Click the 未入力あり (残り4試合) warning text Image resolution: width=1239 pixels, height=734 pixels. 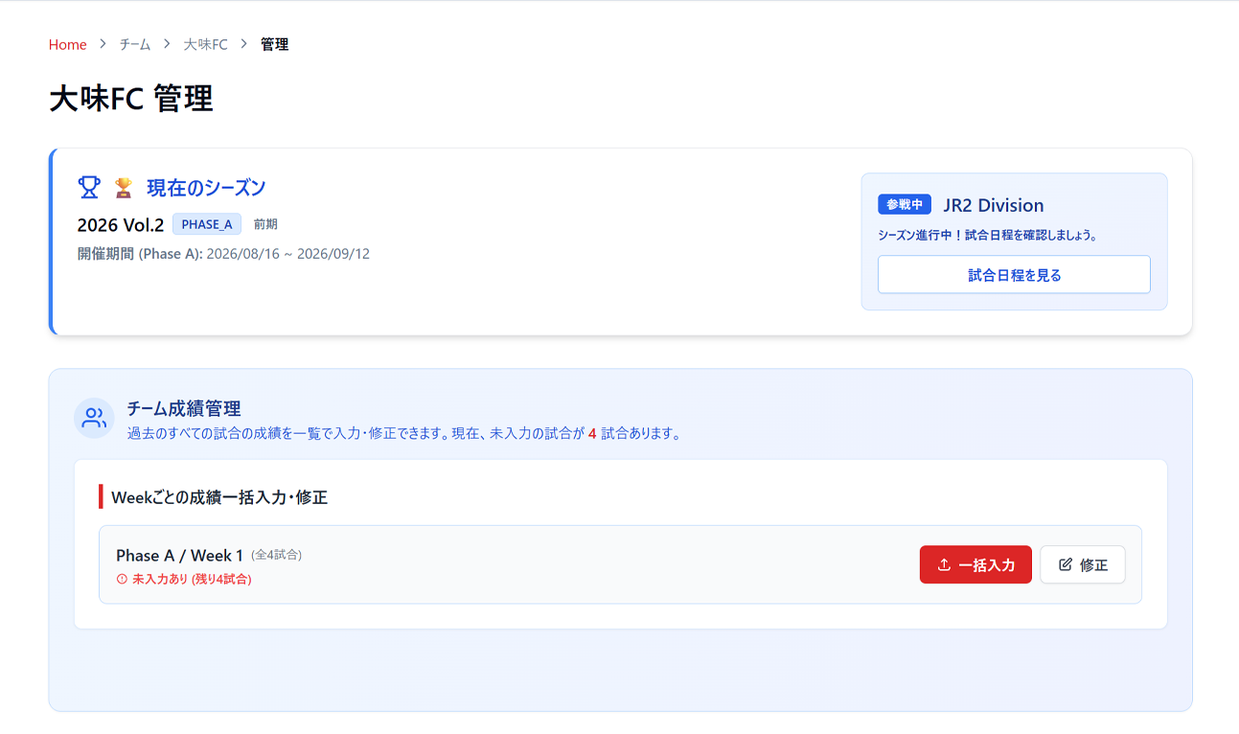pos(192,579)
